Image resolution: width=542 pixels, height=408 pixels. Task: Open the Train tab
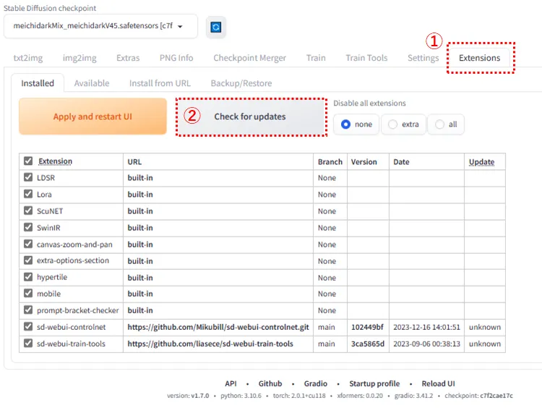point(316,58)
